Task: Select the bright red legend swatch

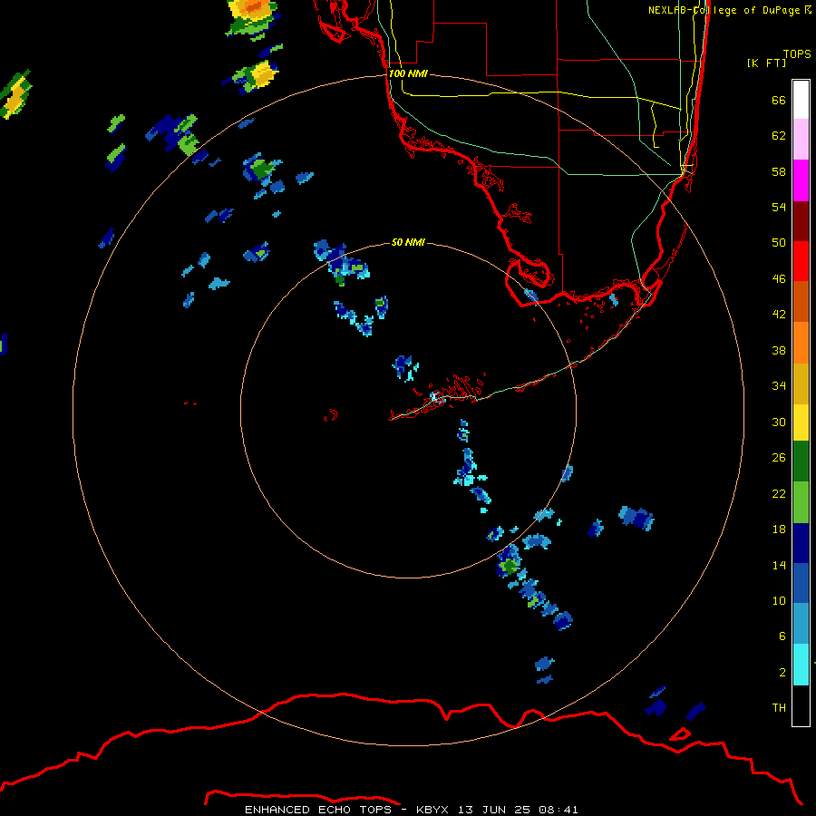Action: coord(801,261)
